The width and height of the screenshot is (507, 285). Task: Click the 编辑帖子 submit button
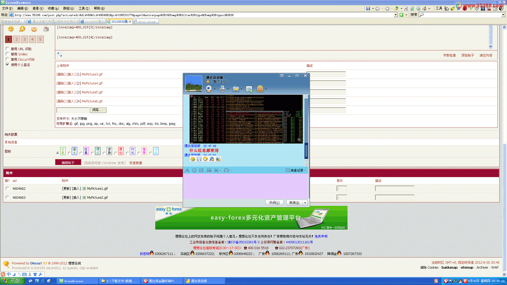click(68, 163)
